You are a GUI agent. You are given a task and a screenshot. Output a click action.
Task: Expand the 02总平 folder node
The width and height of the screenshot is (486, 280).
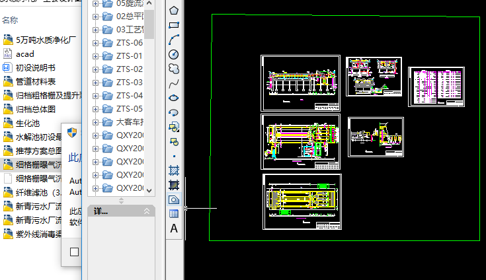pos(95,17)
